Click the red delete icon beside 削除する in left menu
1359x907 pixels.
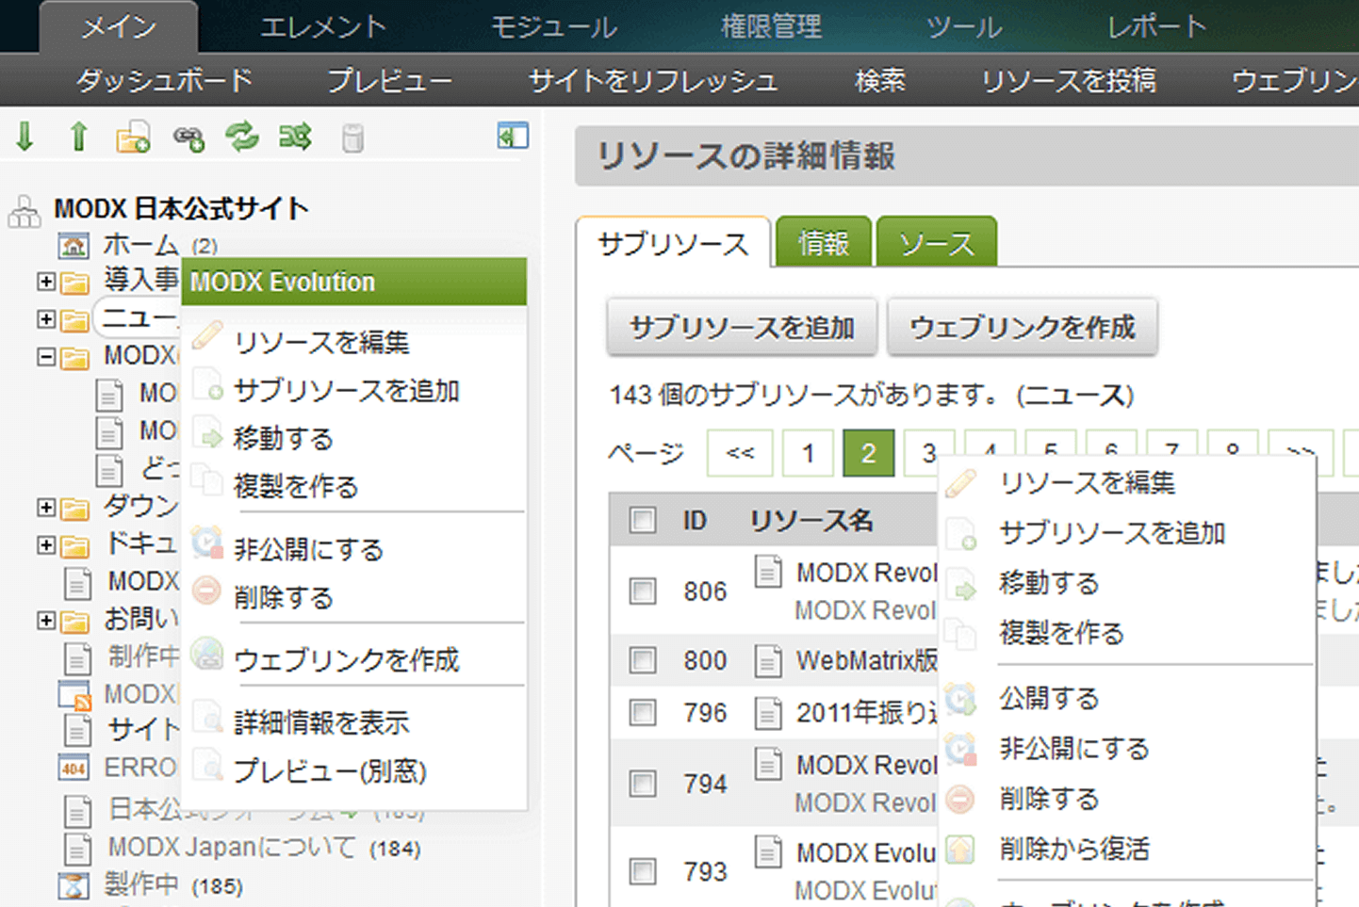206,591
